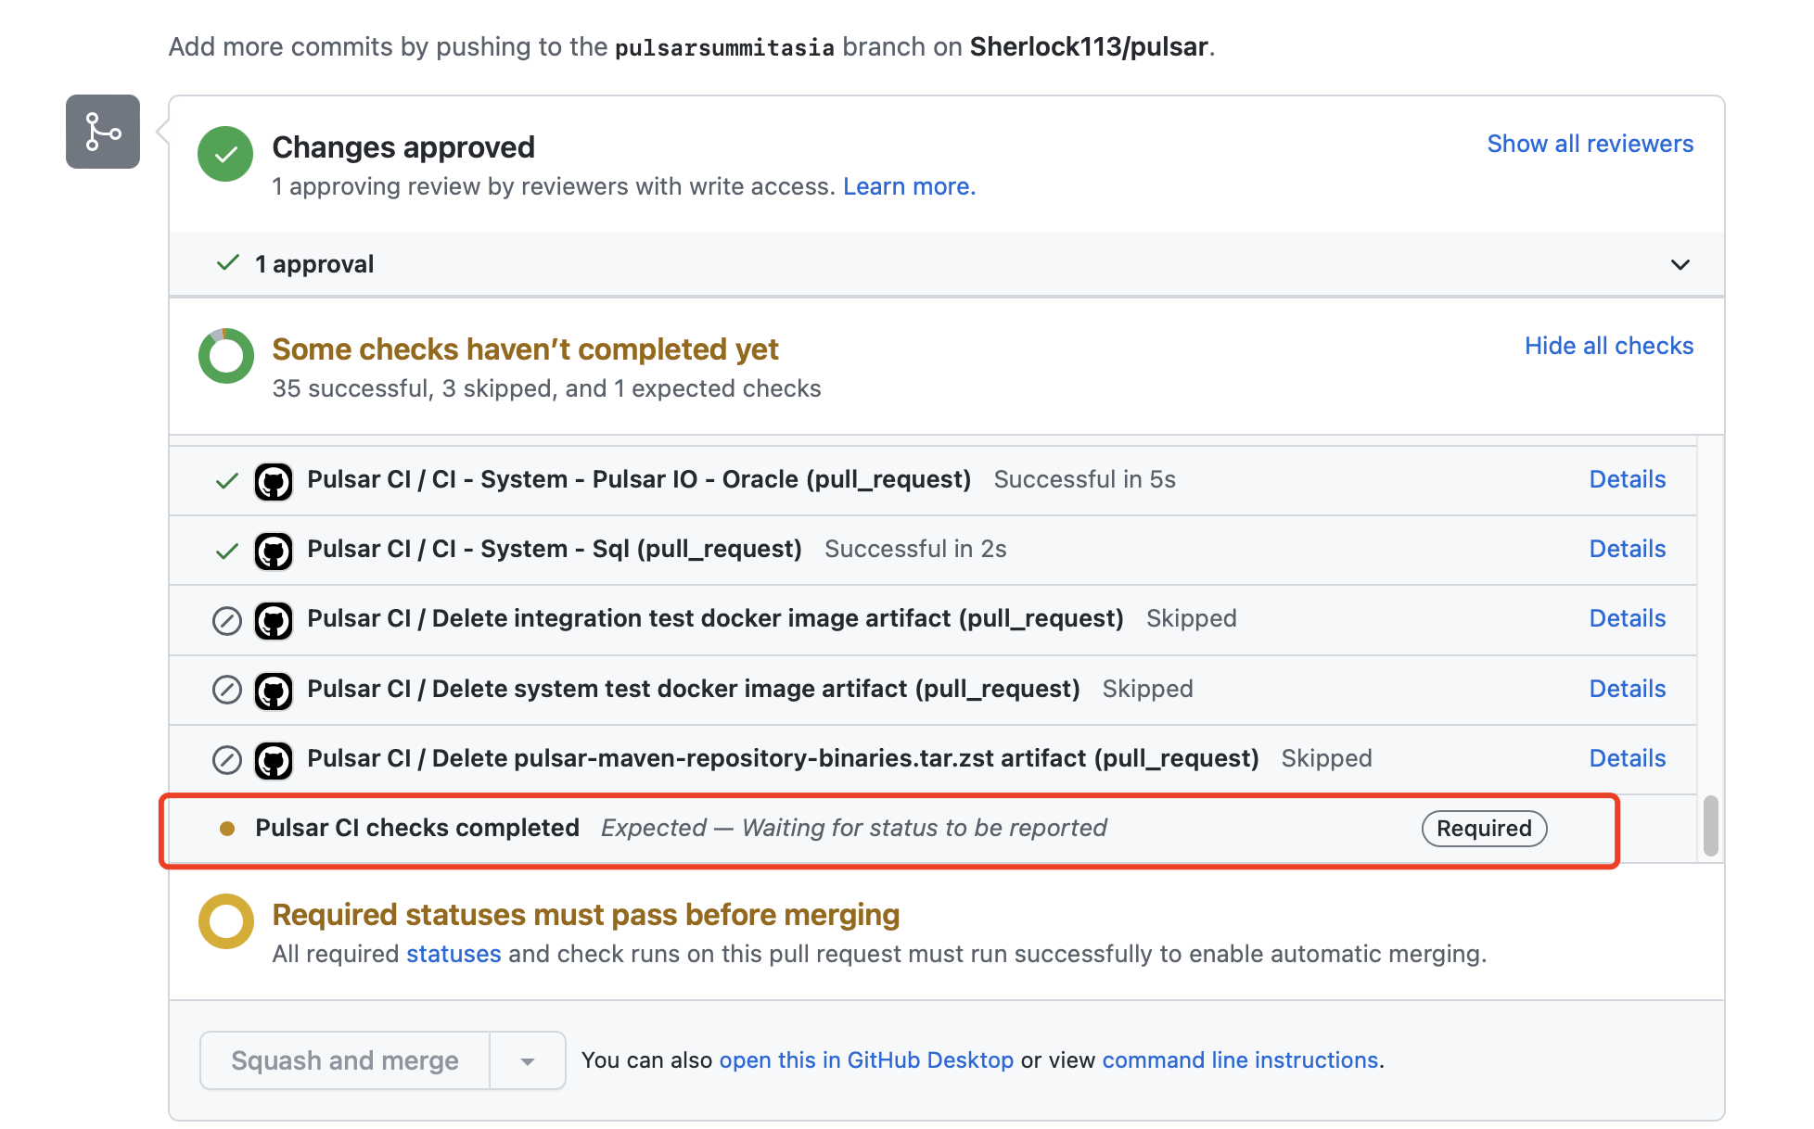Click the statuses link
Image resolution: width=1814 pixels, height=1129 pixels.
point(453,954)
